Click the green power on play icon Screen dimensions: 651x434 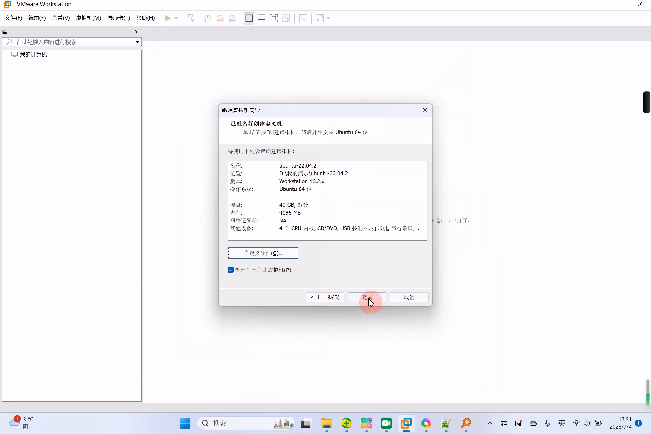click(167, 18)
